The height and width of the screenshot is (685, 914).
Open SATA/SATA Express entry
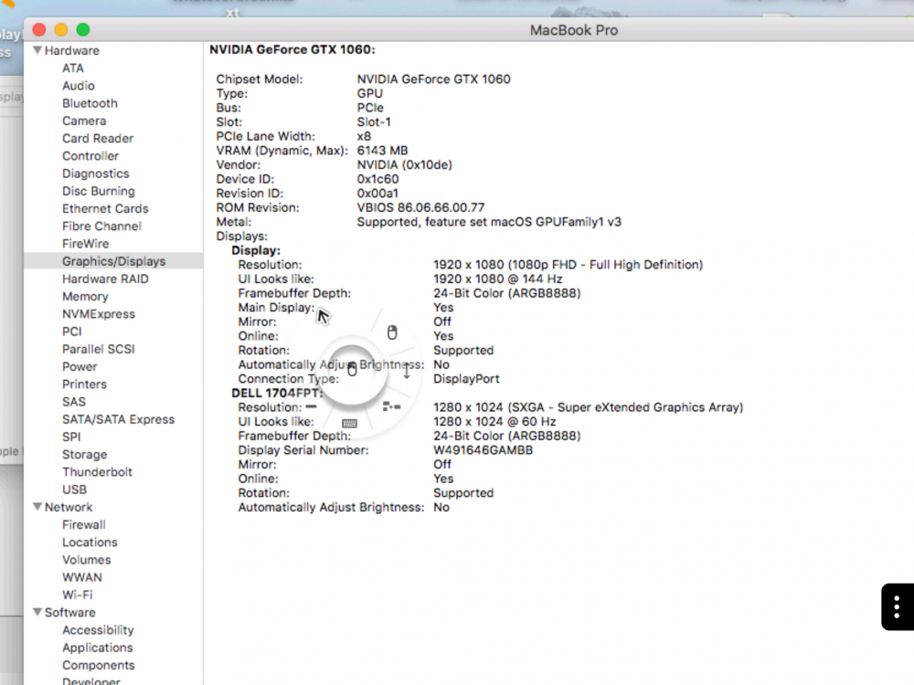pos(118,419)
